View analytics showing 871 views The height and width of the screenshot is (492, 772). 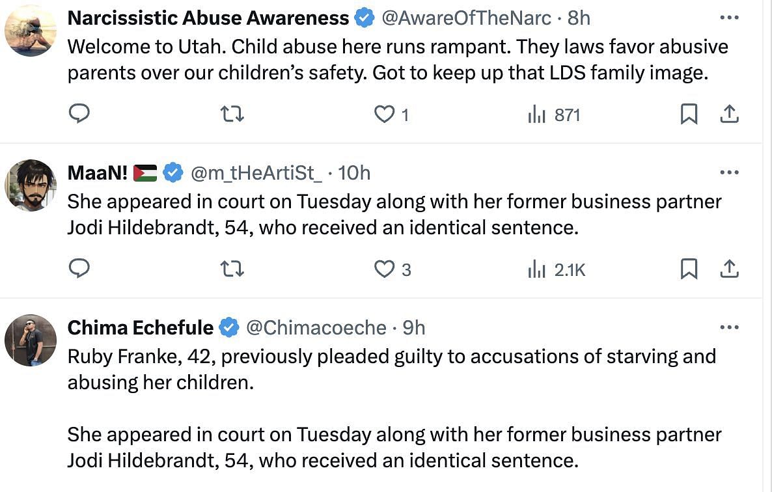pos(554,115)
